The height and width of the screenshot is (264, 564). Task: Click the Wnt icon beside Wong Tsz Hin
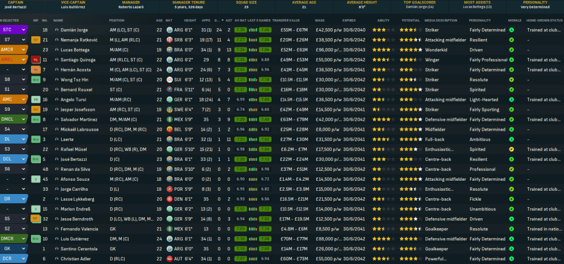(x=35, y=79)
